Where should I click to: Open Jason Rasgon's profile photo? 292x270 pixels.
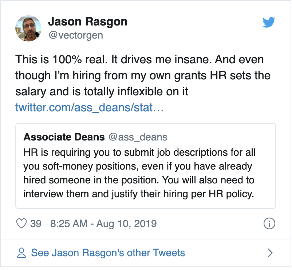pos(28,28)
